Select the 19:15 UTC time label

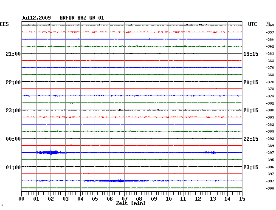coord(251,54)
